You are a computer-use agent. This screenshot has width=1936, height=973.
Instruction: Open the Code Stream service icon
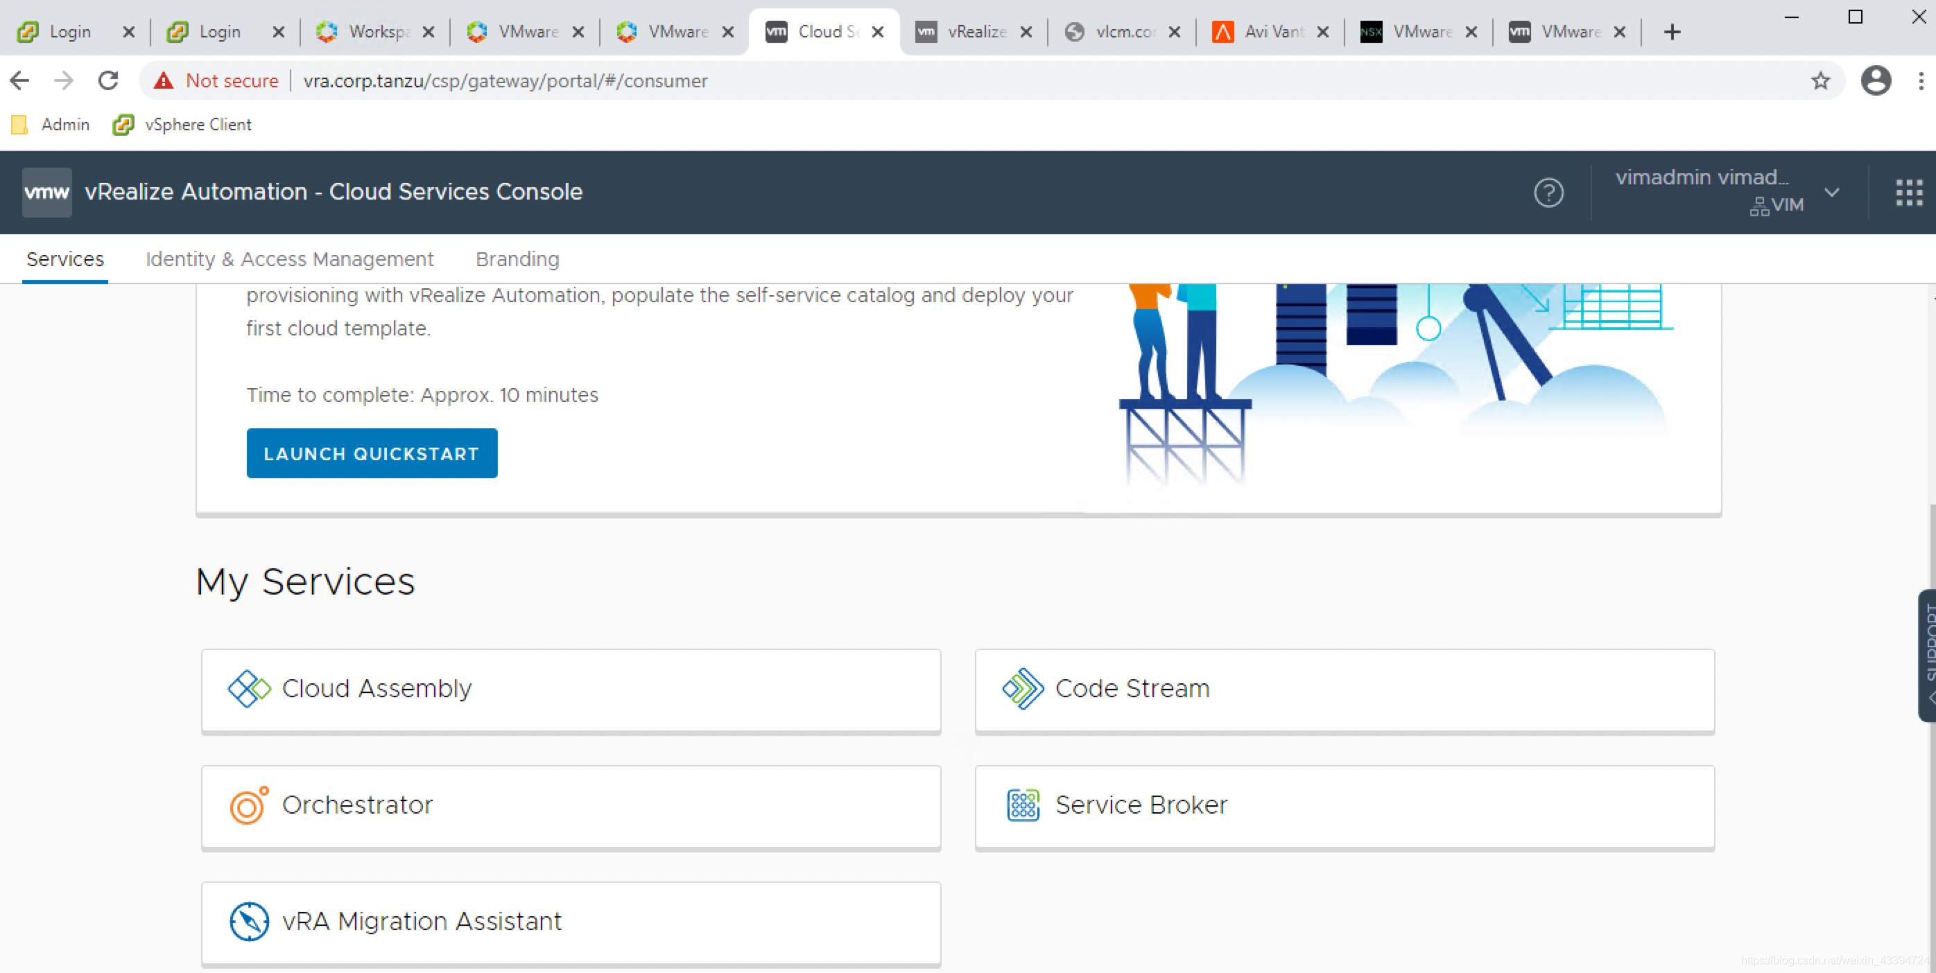1022,688
